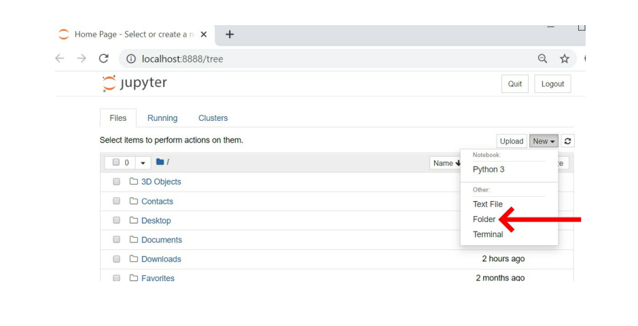The height and width of the screenshot is (326, 638).
Task: Open the Downloads folder link
Action: (161, 259)
